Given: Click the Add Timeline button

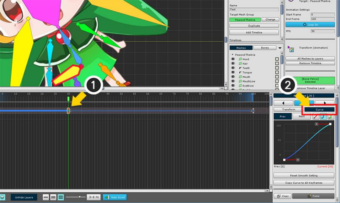Looking at the screenshot, I should (x=254, y=32).
